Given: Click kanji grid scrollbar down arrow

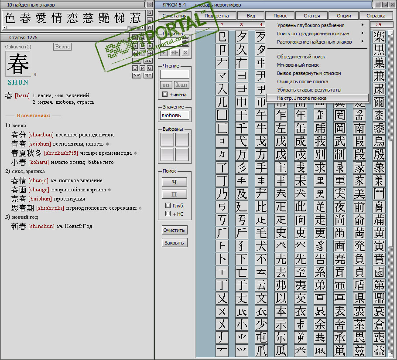Looking at the screenshot, I should 390,355.
